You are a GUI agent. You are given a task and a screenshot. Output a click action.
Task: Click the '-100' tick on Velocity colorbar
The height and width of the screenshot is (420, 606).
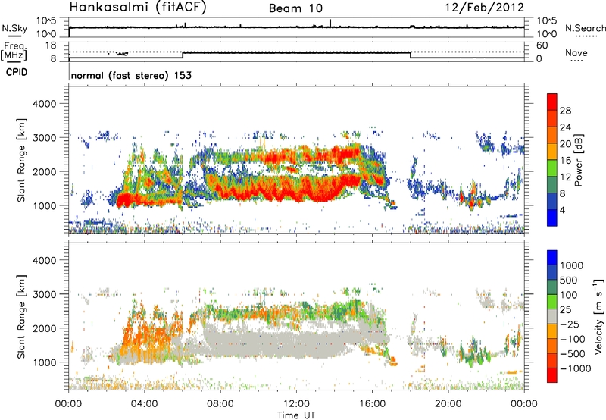(572, 339)
